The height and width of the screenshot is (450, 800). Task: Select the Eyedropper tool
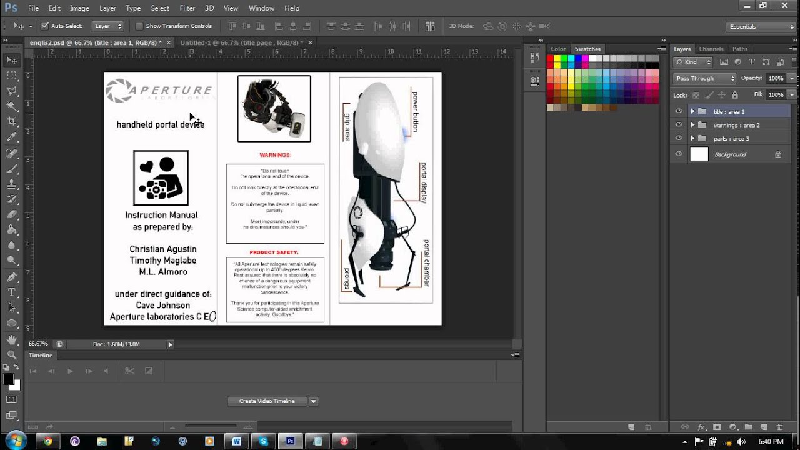pyautogui.click(x=12, y=137)
